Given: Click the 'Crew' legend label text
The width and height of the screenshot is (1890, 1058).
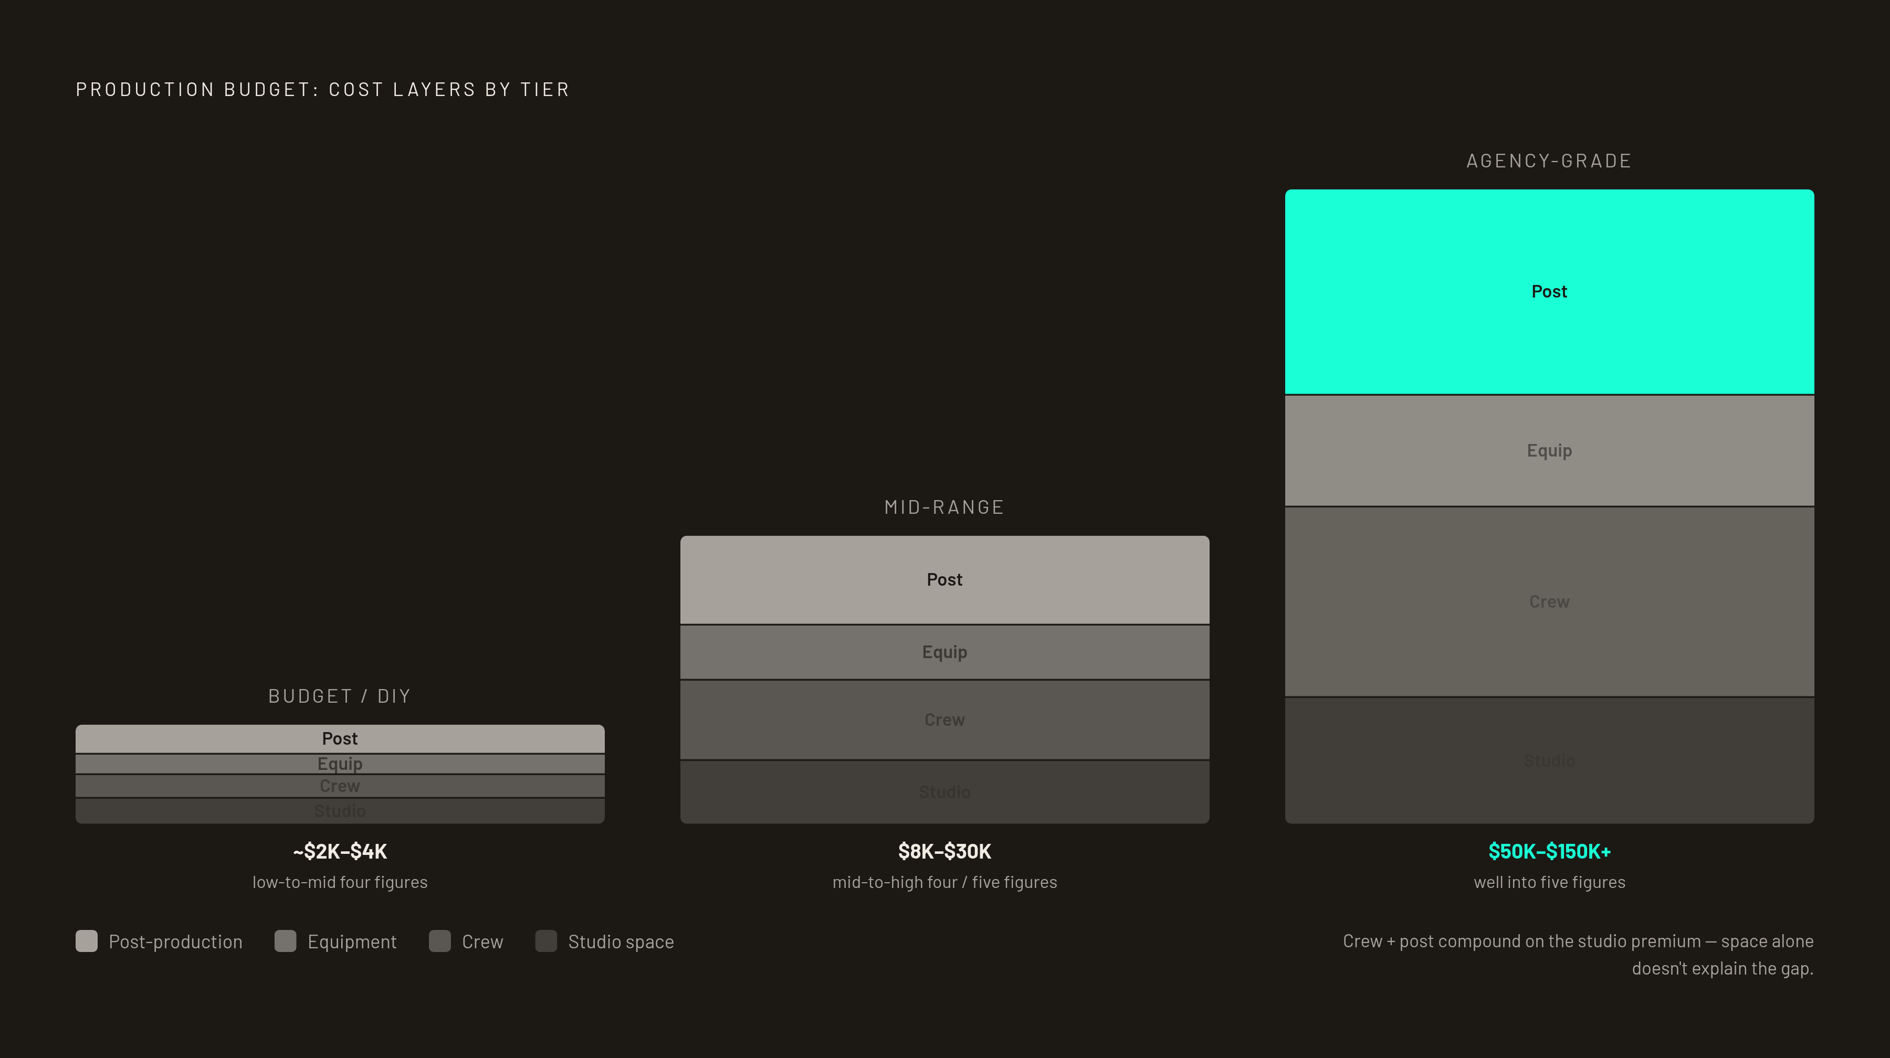Looking at the screenshot, I should (483, 942).
